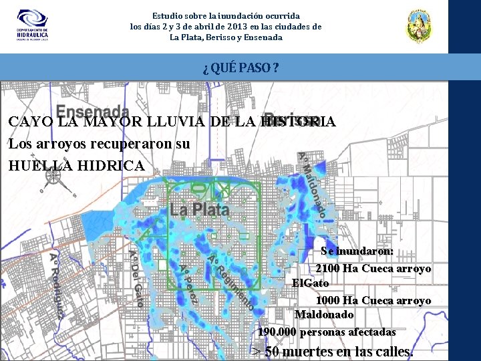Click the 'Aº Perez' stream label
Screen dimensions: 481x361
point(188,284)
